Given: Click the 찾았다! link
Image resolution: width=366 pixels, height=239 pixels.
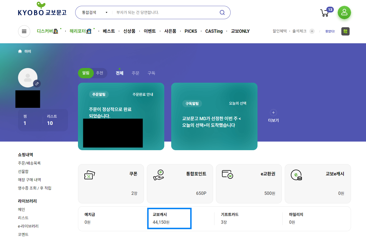Looking at the screenshot, I should coord(330,31).
